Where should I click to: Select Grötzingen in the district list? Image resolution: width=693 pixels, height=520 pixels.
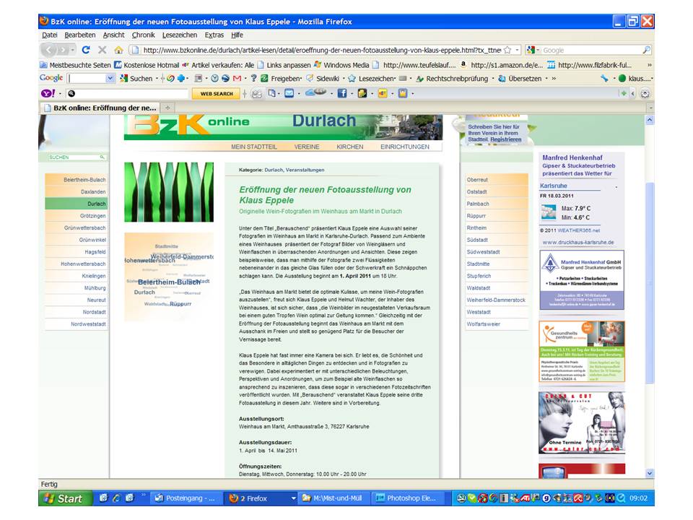click(93, 216)
